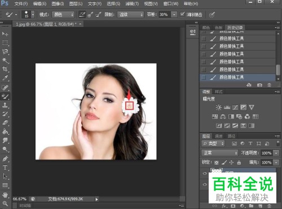
Task: Open the 滤镜(T) menu
Action: pyautogui.click(x=132, y=4)
